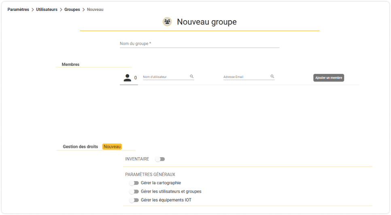Toggle the INVENTAIRE switch
This screenshot has height=215, width=391.
tap(160, 159)
